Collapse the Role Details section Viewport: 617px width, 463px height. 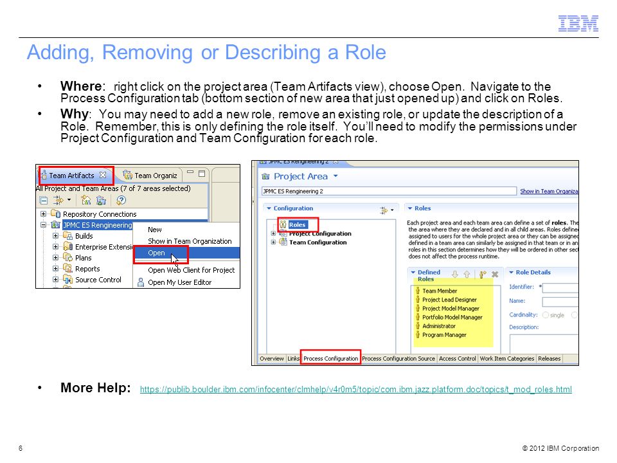pyautogui.click(x=511, y=272)
